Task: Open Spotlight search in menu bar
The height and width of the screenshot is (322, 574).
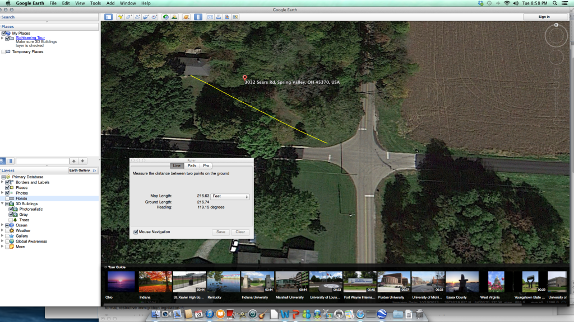Action: click(x=555, y=3)
